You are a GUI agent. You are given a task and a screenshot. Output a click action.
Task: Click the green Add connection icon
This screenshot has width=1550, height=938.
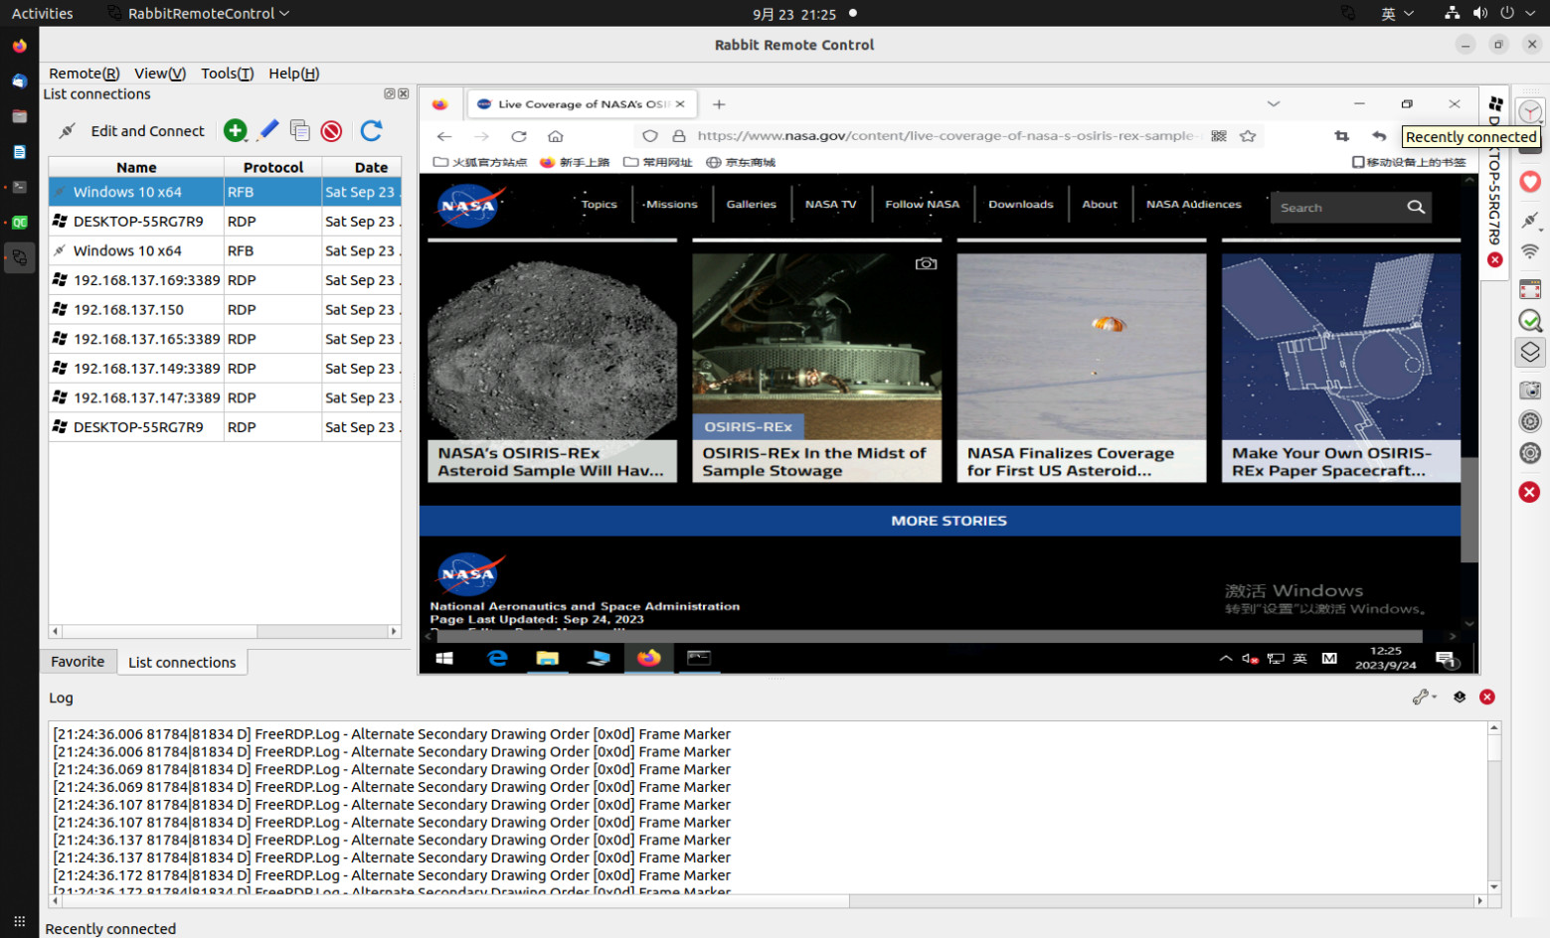coord(236,131)
